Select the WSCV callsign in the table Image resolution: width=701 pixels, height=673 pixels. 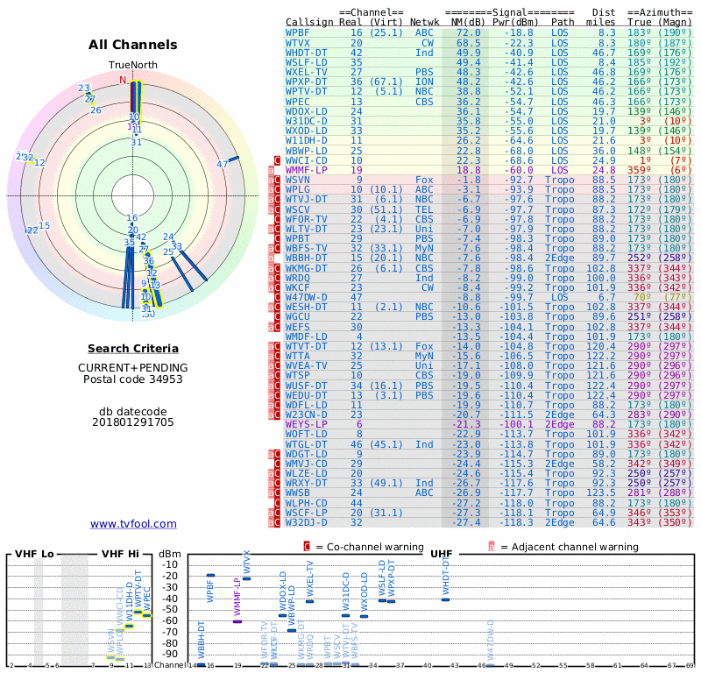[x=297, y=209]
